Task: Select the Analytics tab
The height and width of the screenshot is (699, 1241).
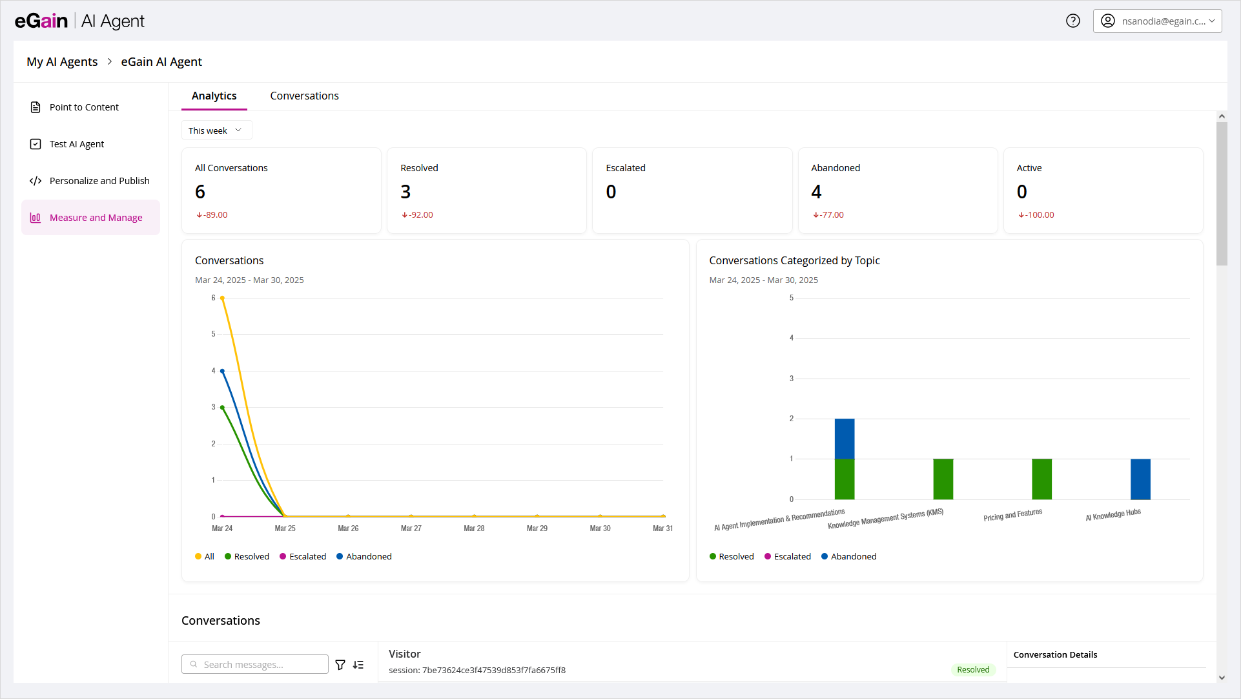Action: [214, 96]
